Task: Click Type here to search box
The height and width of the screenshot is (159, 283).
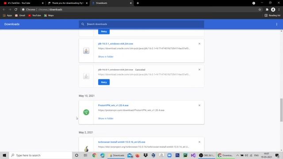Action: 41,155
